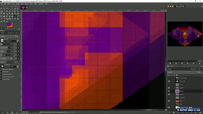Enable the Smooth stroke checkbox
The height and width of the screenshot is (114, 203).
(x=1, y=74)
